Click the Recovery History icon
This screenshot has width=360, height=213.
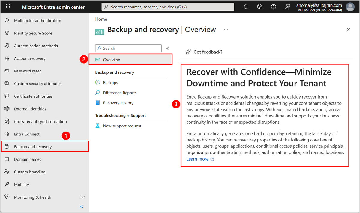point(98,103)
